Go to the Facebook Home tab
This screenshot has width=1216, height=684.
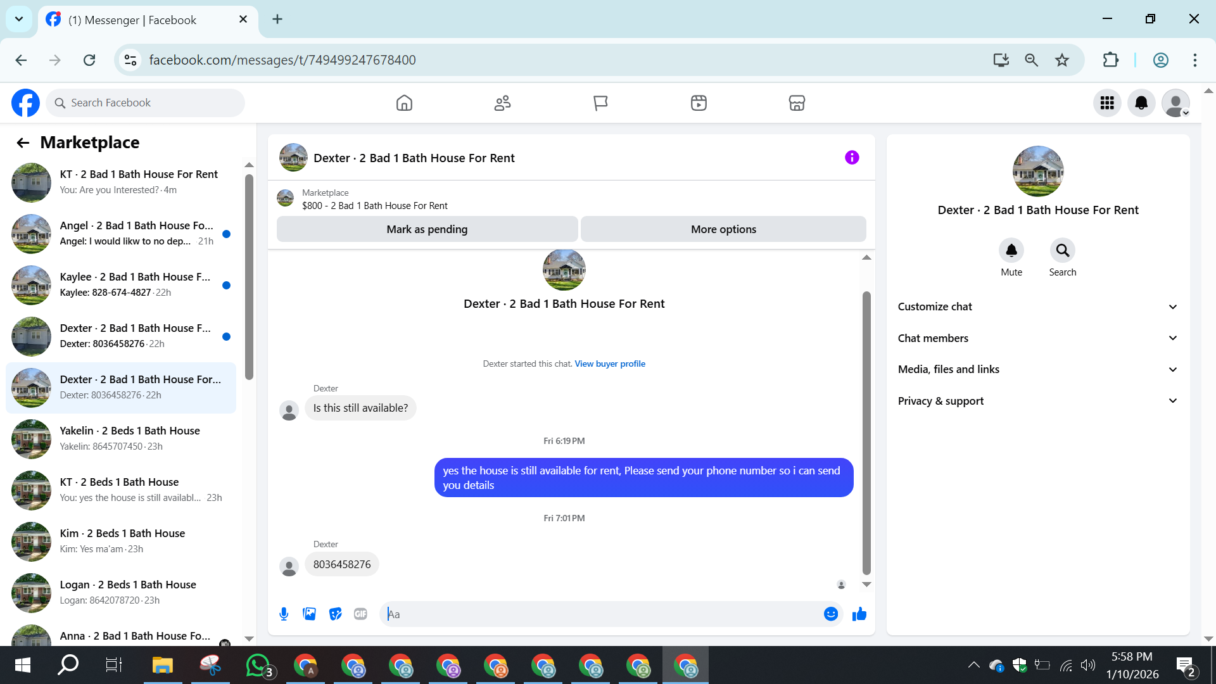(x=404, y=103)
